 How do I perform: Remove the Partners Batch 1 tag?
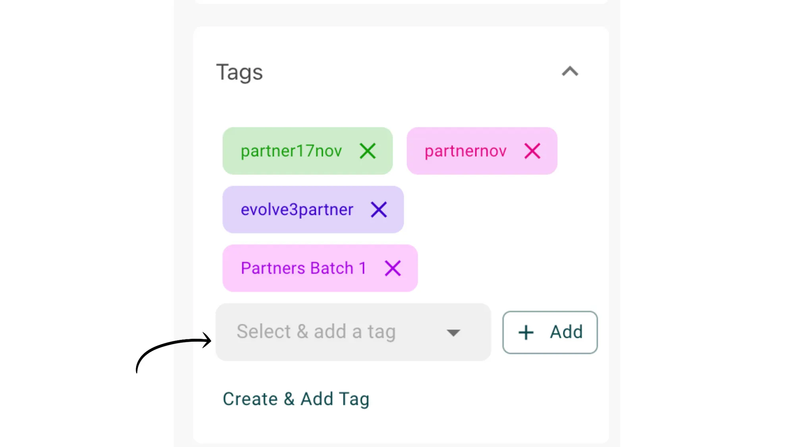tap(392, 268)
